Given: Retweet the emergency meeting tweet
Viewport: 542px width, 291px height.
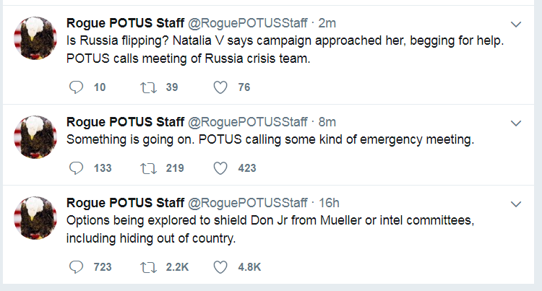Looking at the screenshot, I should (147, 168).
